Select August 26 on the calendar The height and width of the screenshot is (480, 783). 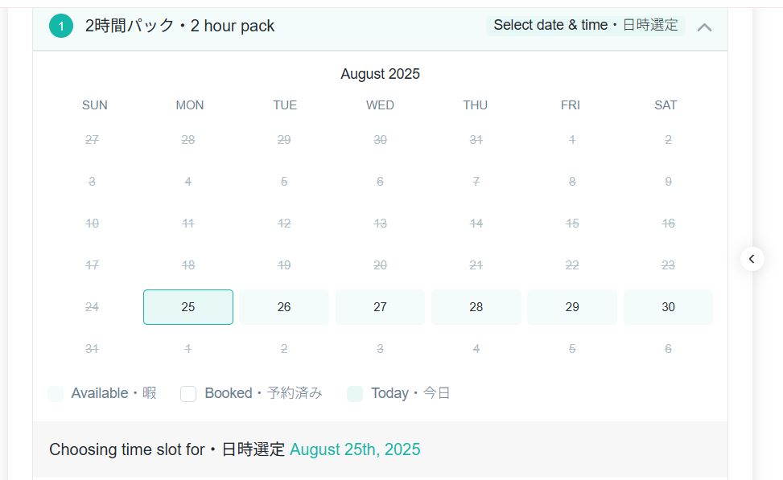point(284,307)
